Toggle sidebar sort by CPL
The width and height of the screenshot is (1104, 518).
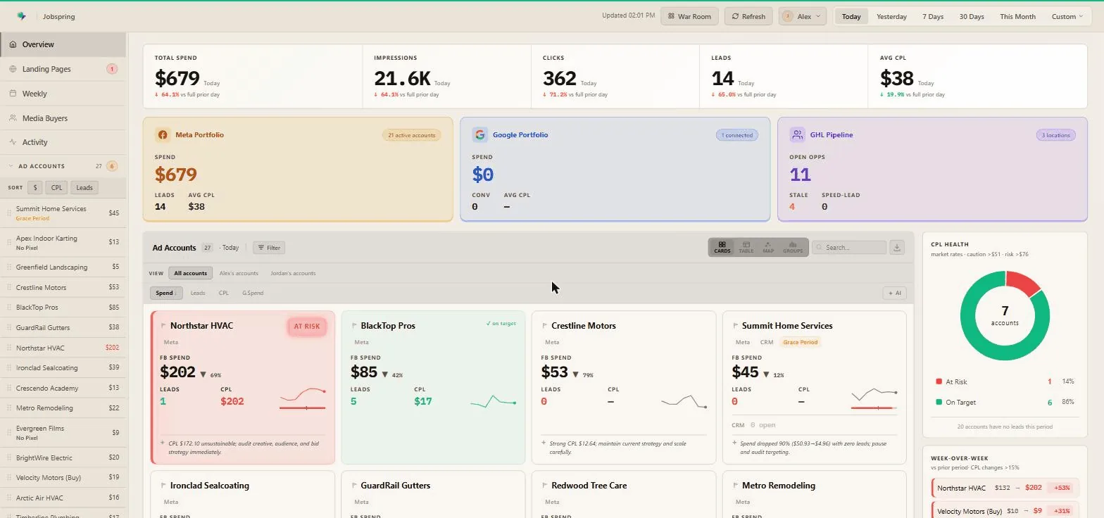(56, 188)
